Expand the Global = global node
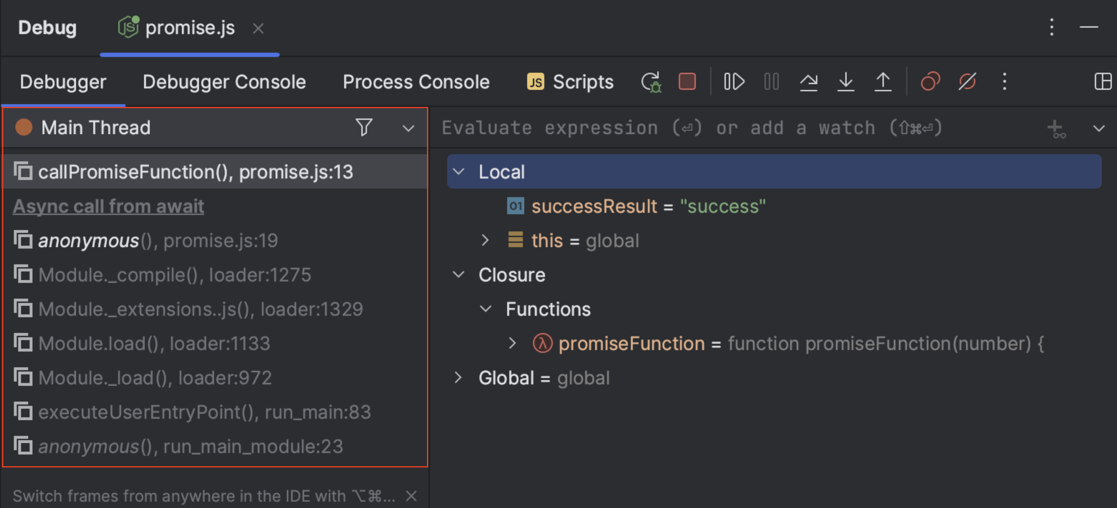This screenshot has width=1117, height=508. (x=458, y=377)
